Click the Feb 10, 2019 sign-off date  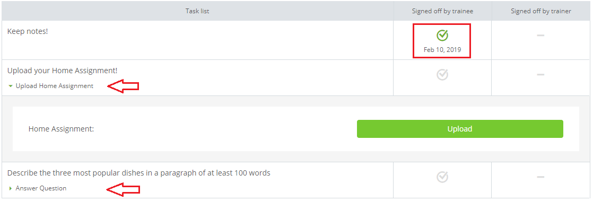pyautogui.click(x=442, y=49)
